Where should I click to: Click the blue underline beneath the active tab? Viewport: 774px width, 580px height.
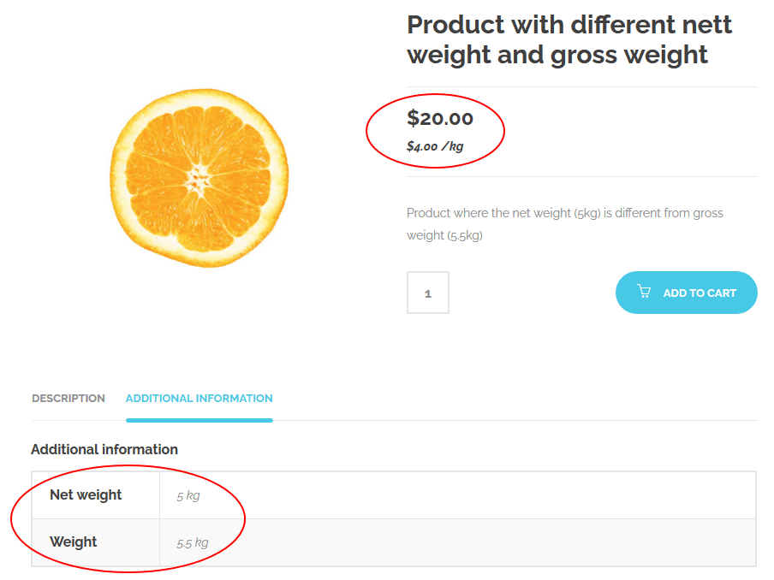pyautogui.click(x=199, y=420)
